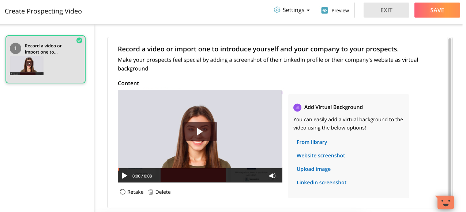Open the From library option
The image size is (466, 212).
click(312, 142)
